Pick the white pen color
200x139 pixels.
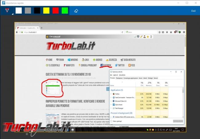(19, 10)
